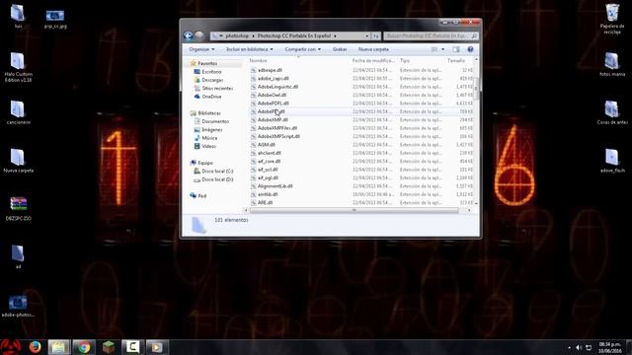This screenshot has height=355, width=632.
Task: Open the Compartir con dropdown
Action: (303, 49)
